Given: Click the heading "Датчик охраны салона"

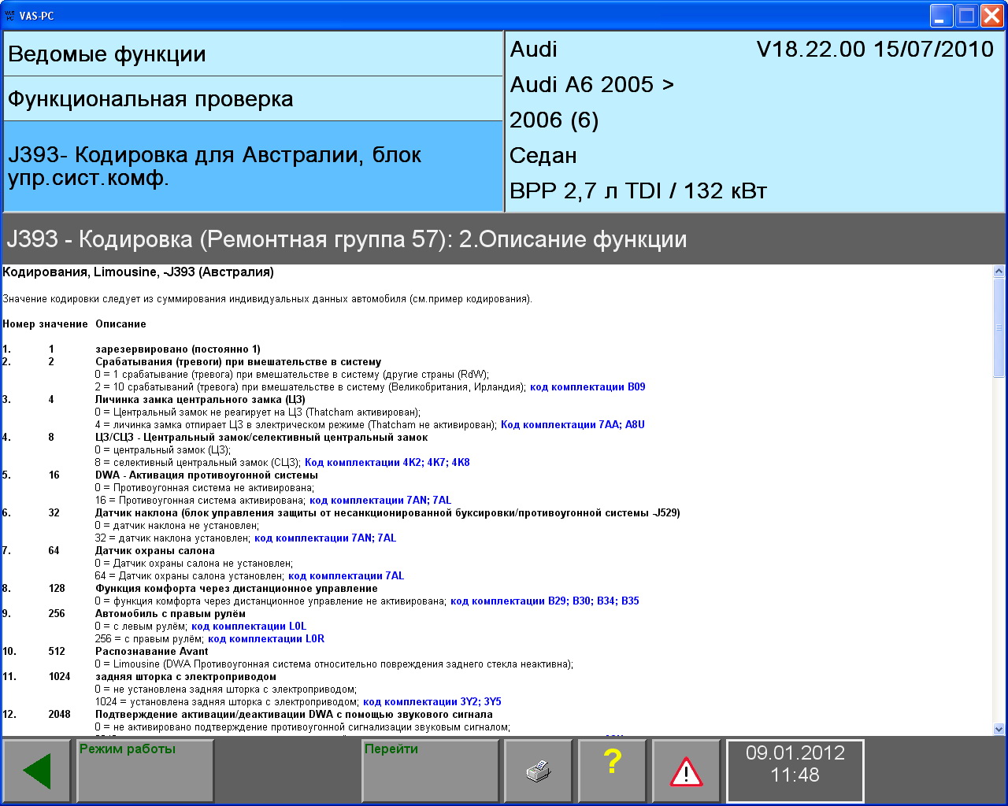Looking at the screenshot, I should point(155,551).
